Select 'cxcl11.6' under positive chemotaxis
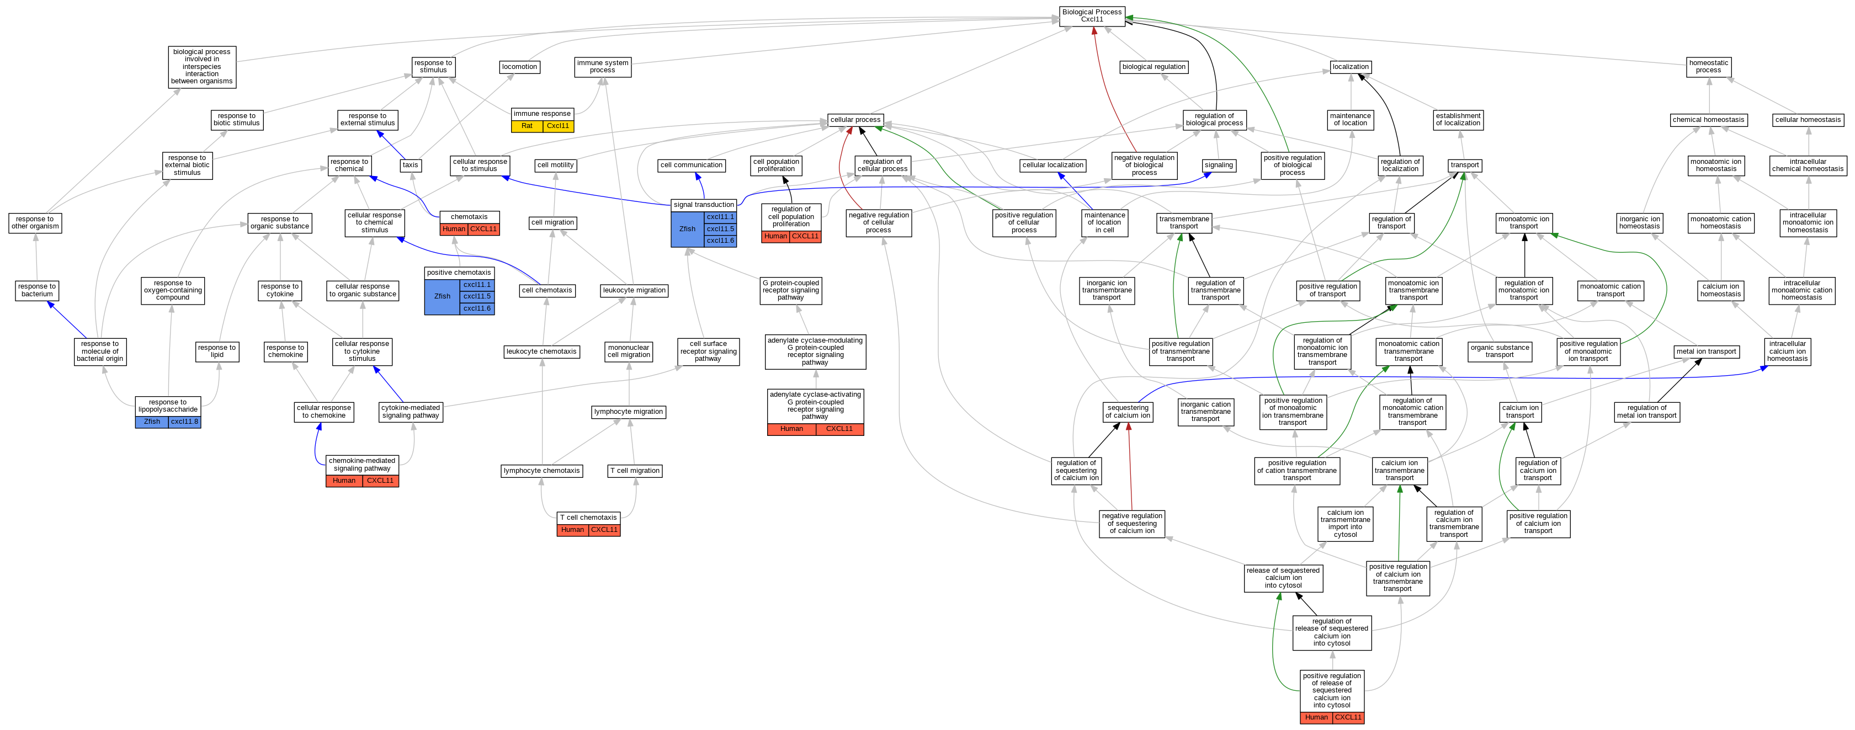Viewport: 1855px width, 730px height. (x=477, y=309)
